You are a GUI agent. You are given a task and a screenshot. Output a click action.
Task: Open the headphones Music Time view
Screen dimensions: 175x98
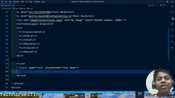tap(172, 36)
